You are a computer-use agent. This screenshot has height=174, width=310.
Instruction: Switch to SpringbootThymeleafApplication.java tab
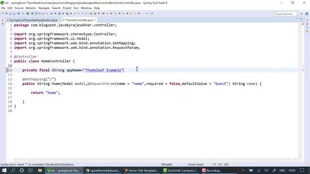(33, 20)
